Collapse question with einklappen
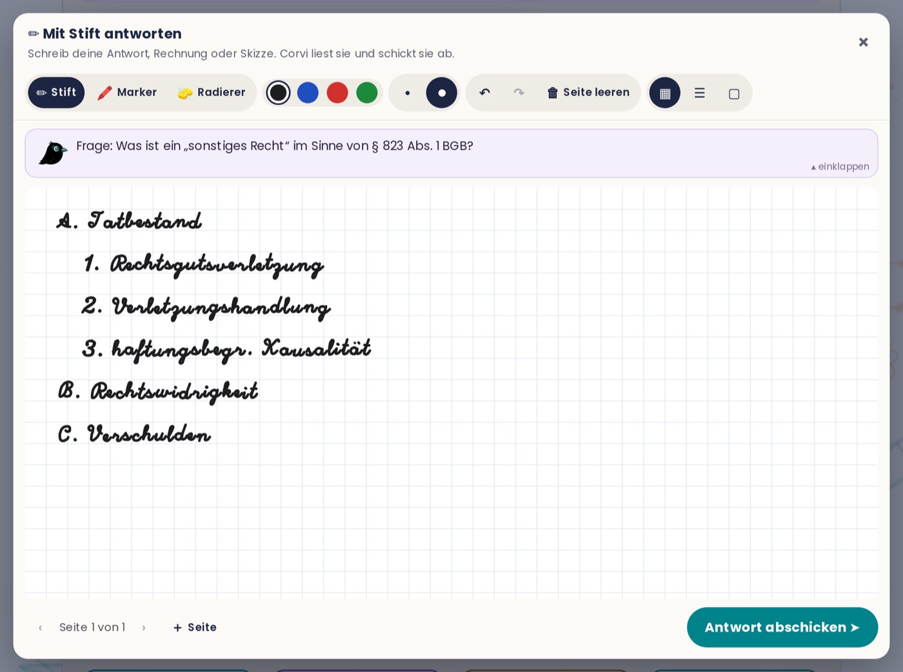 840,166
